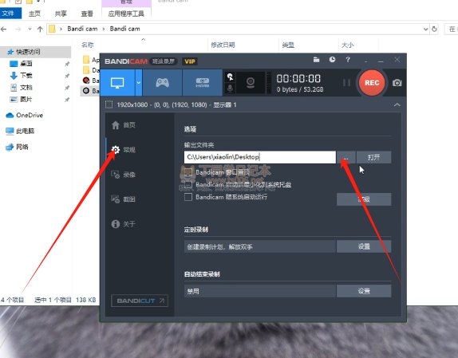Toggle Bandicam start minimized to tray checkbox
Viewport: 458px width, 358px height.
point(188,184)
